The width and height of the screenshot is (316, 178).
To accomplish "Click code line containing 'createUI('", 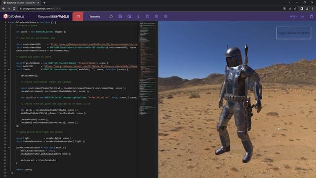I will (x=49, y=123).
